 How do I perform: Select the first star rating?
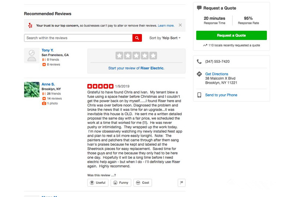point(119,56)
